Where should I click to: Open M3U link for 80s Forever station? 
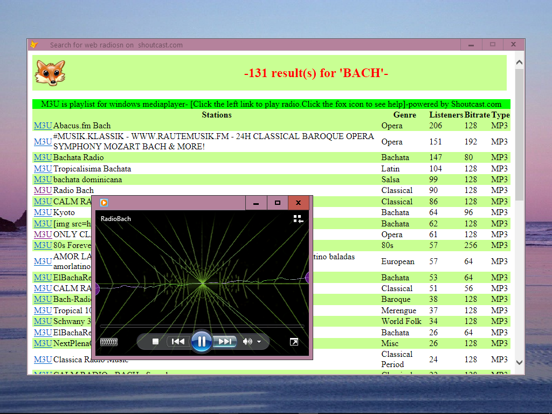point(43,245)
